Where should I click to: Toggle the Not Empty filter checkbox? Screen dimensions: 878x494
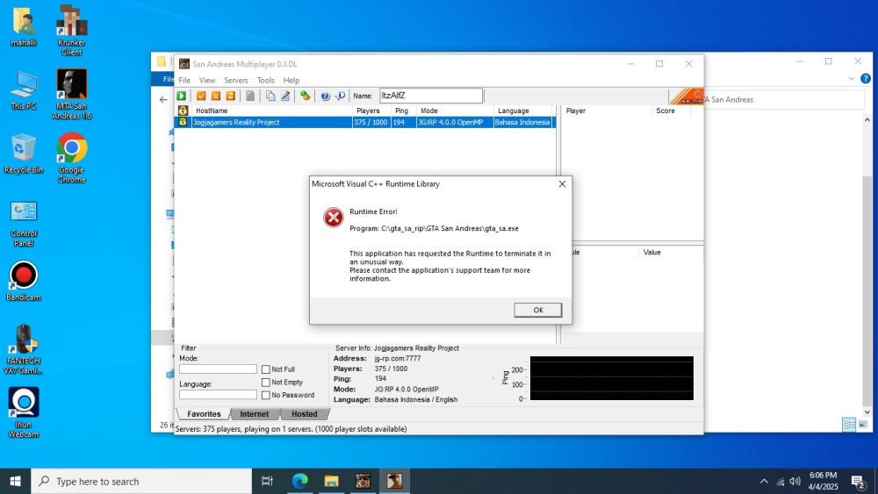pyautogui.click(x=266, y=382)
